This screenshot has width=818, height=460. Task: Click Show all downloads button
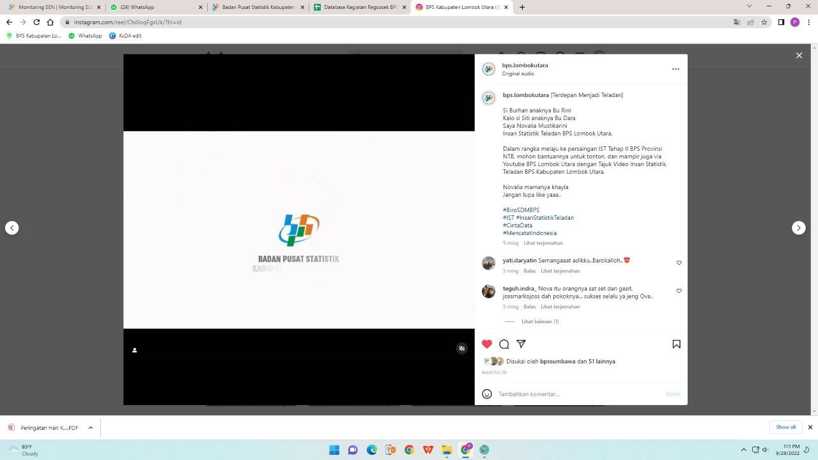click(x=786, y=427)
